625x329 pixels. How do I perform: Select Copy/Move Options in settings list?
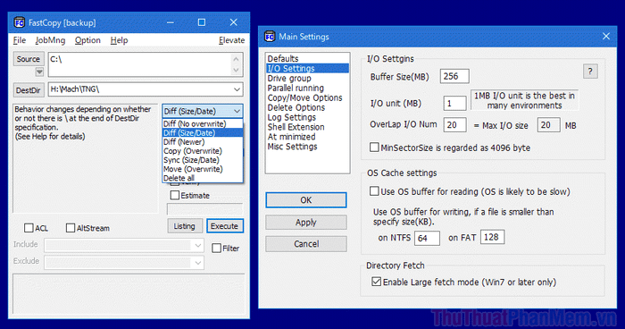(x=305, y=97)
